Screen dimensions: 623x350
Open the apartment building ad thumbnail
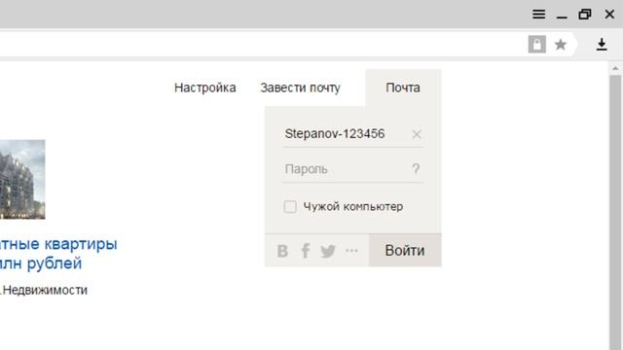[x=22, y=179]
